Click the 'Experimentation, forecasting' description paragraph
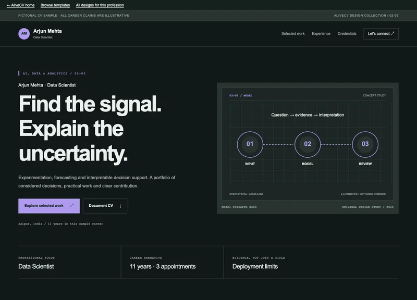 (97, 181)
